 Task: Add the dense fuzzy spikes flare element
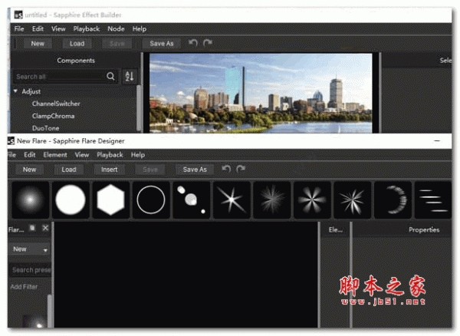coord(272,200)
